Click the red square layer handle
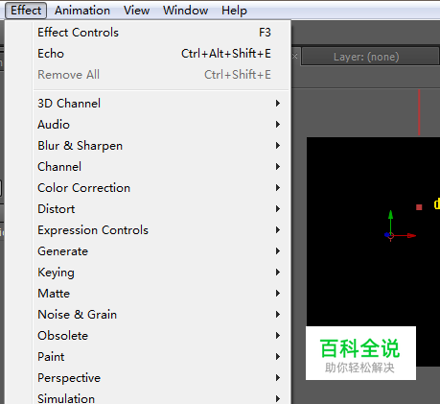This screenshot has width=440, height=404. pyautogui.click(x=419, y=207)
